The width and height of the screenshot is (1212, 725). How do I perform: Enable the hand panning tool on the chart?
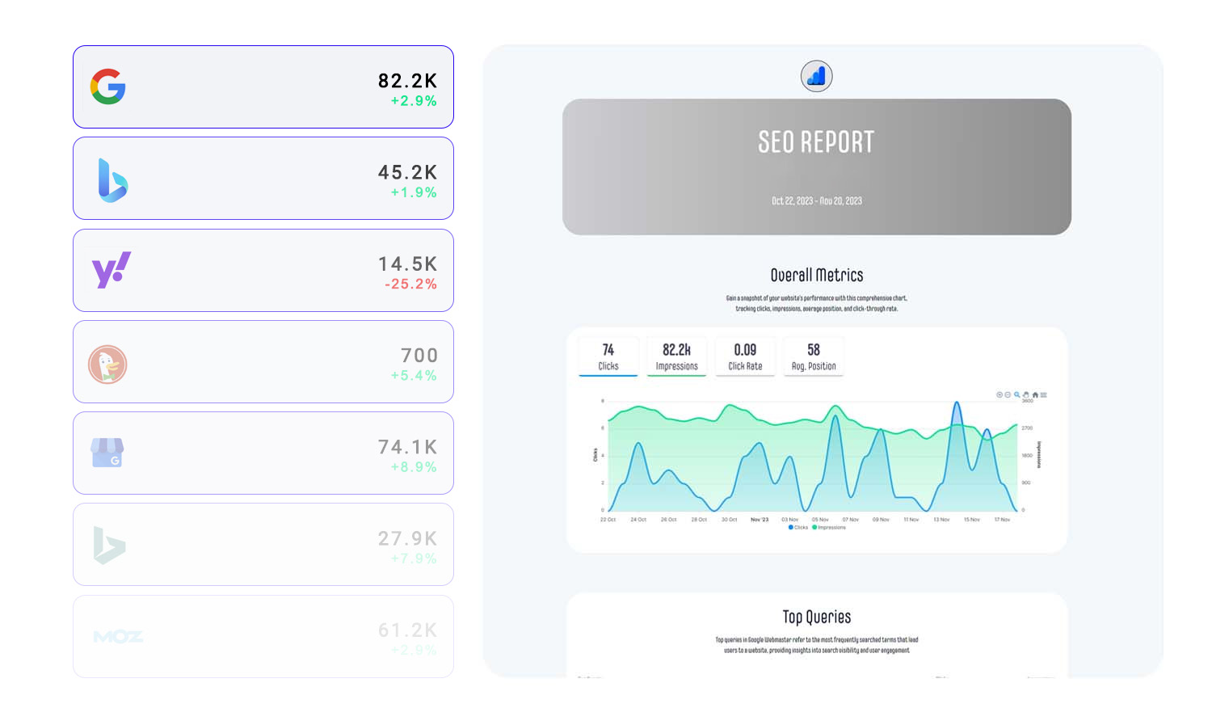click(x=1026, y=395)
